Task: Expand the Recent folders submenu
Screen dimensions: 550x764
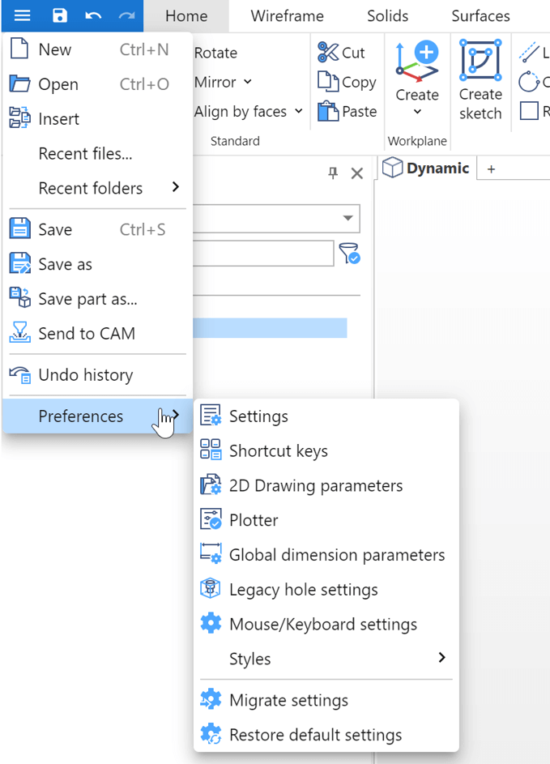Action: coord(176,187)
